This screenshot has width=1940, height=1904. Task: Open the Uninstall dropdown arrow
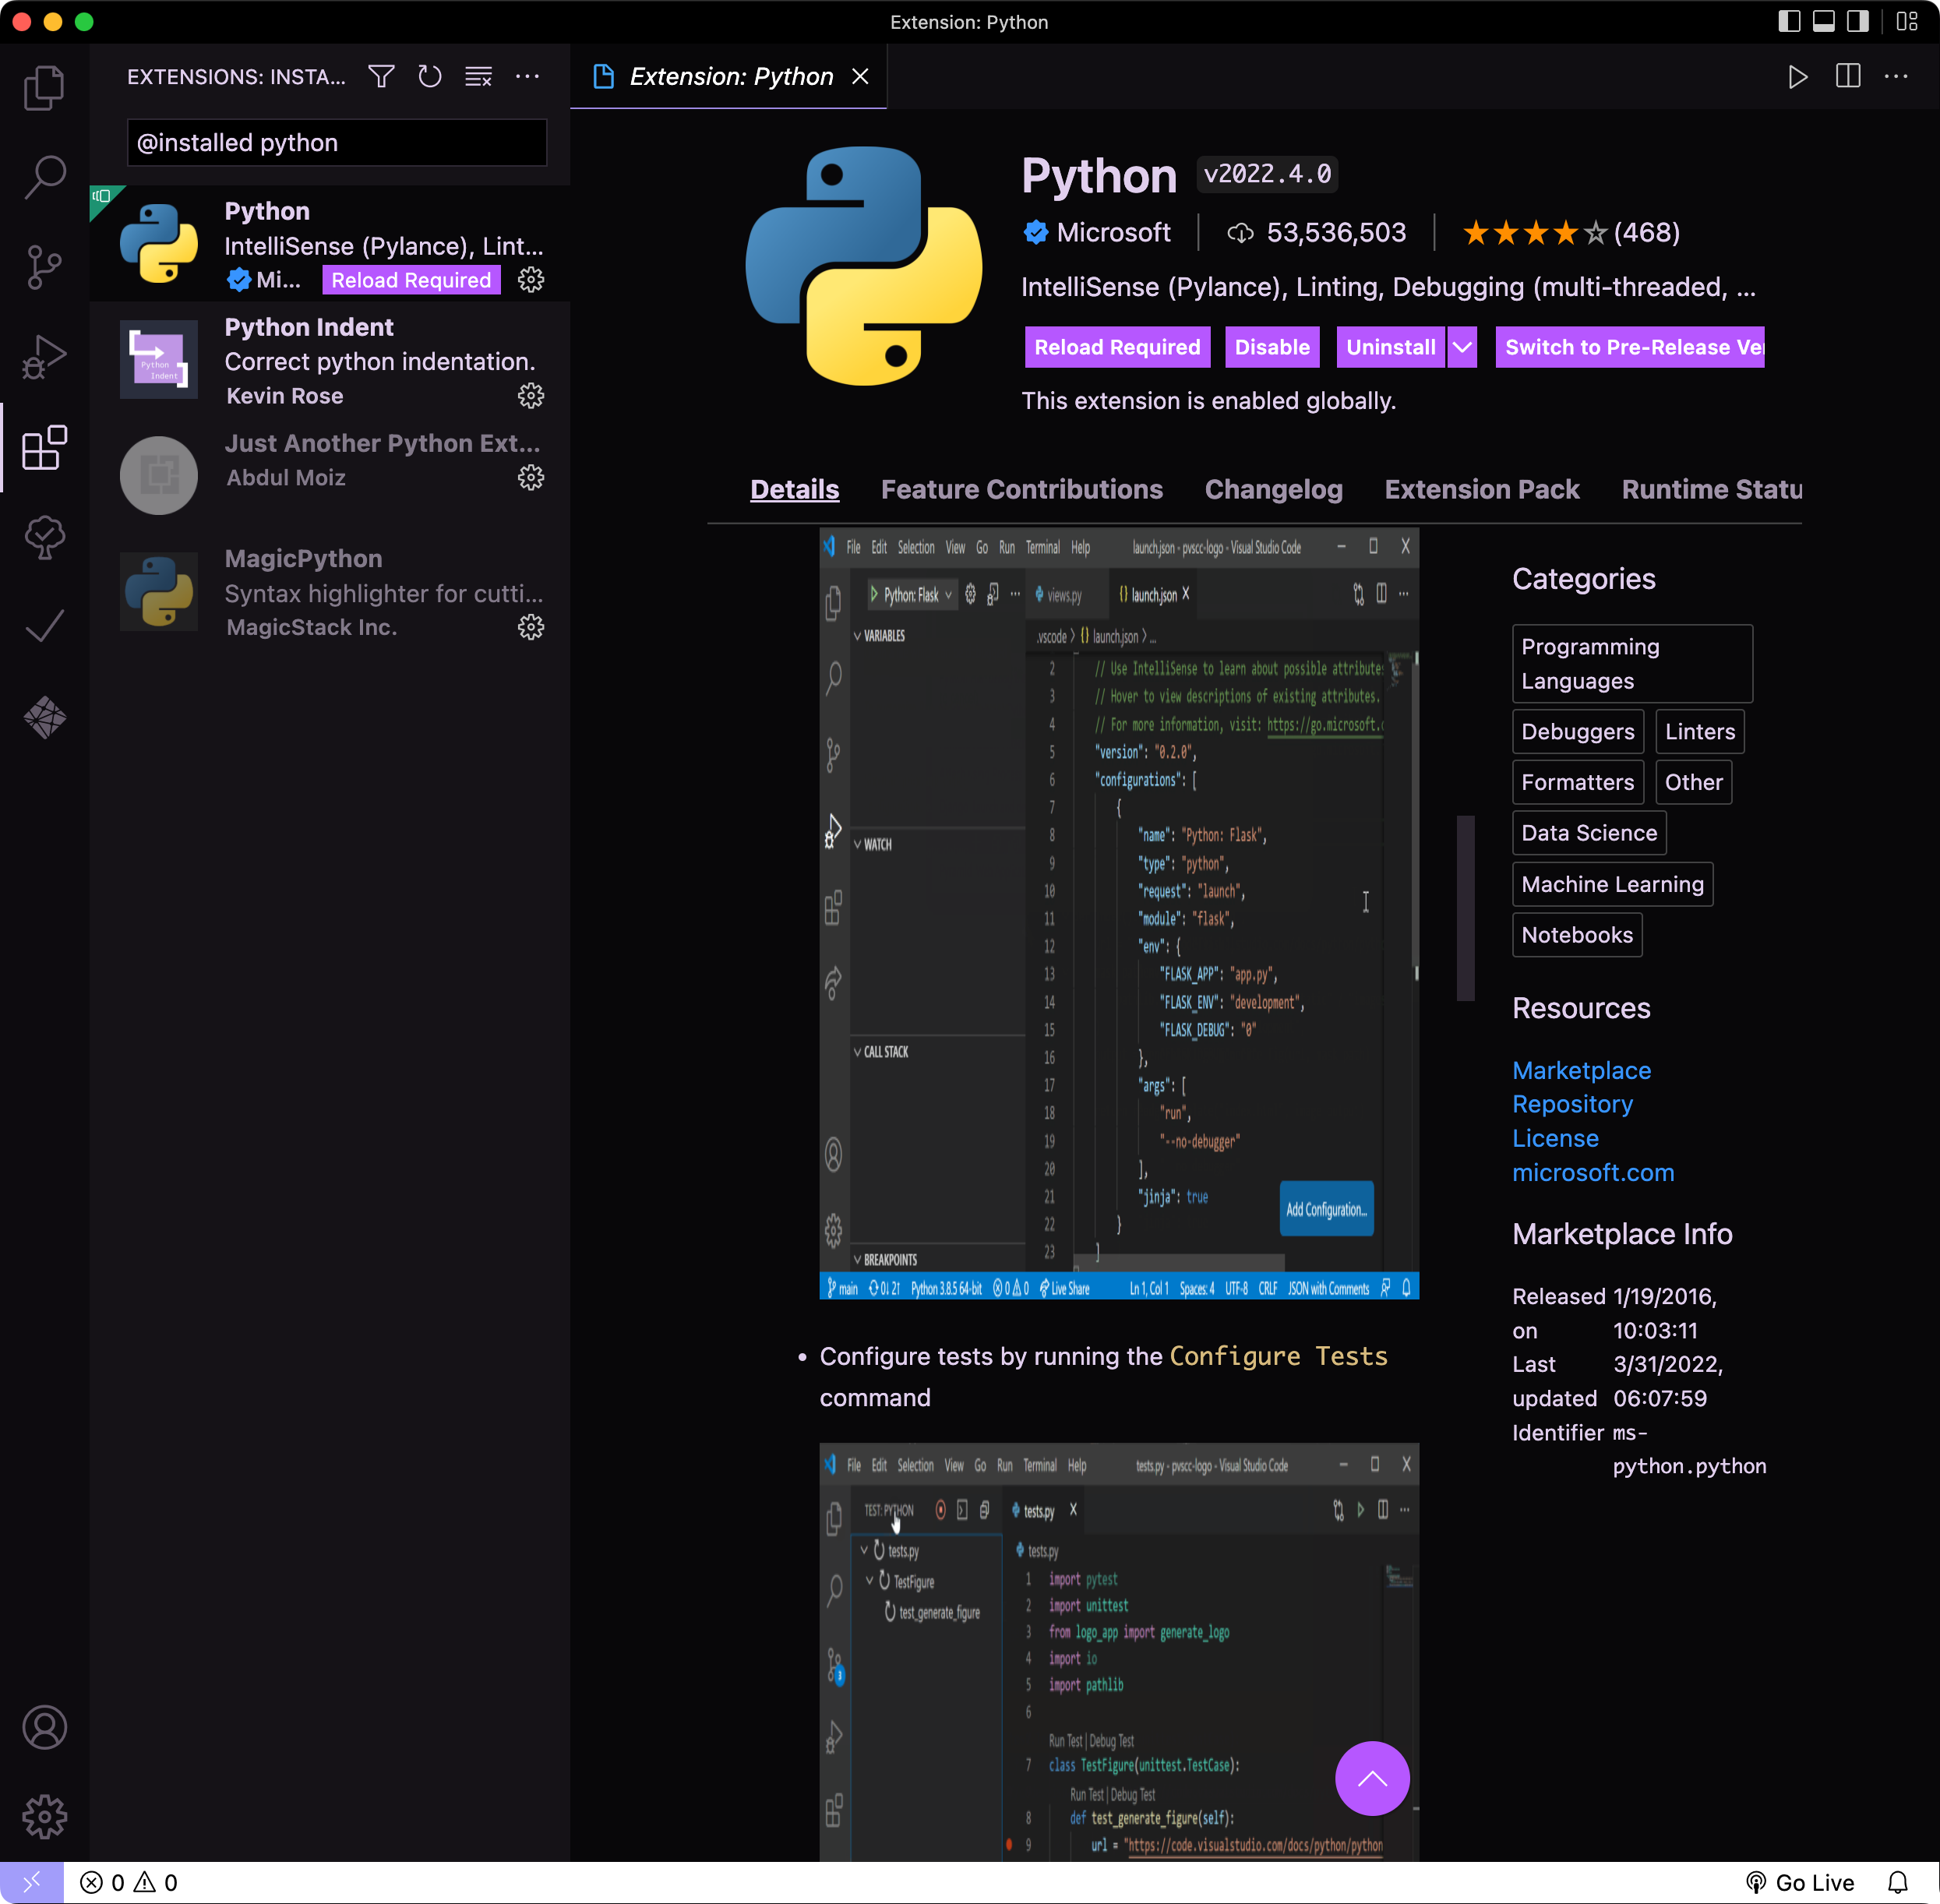click(1462, 347)
